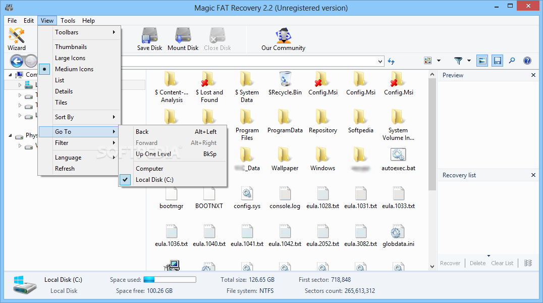Open the help question mark icon
Screen dimensions: 543x303
pos(527,61)
